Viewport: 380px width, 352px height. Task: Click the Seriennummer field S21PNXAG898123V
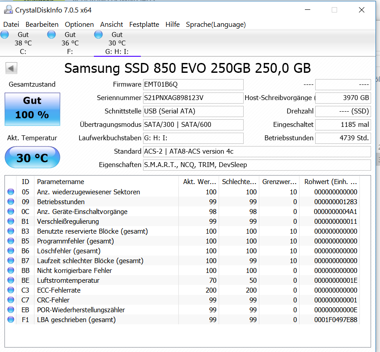point(193,98)
